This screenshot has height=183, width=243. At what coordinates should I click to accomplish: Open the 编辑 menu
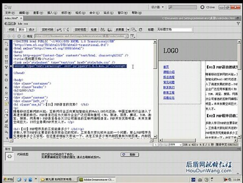[24, 13]
